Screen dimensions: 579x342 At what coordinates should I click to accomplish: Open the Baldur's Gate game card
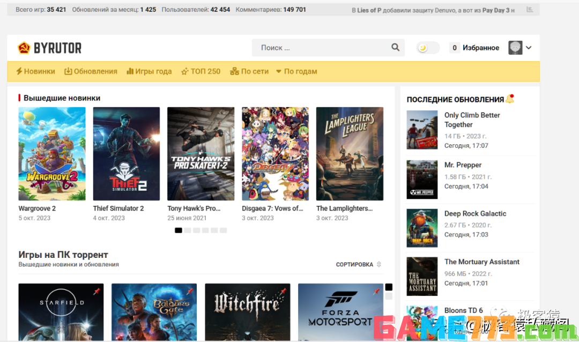click(x=154, y=312)
